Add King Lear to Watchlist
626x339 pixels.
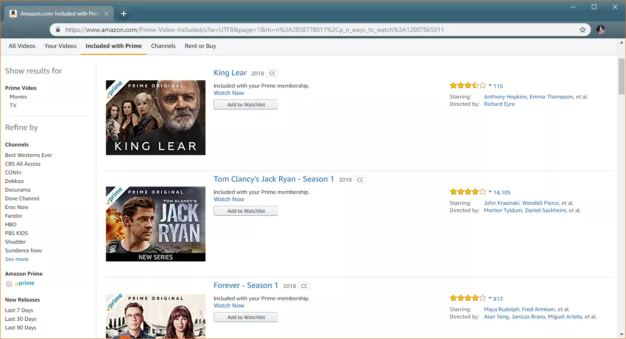tap(246, 104)
